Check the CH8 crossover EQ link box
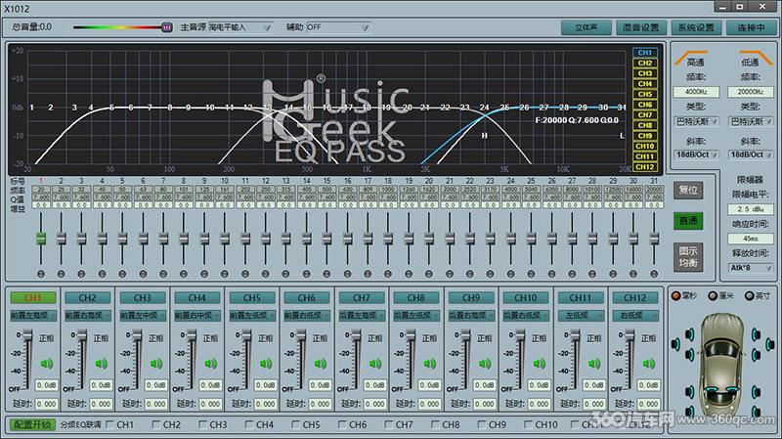 [x=435, y=424]
